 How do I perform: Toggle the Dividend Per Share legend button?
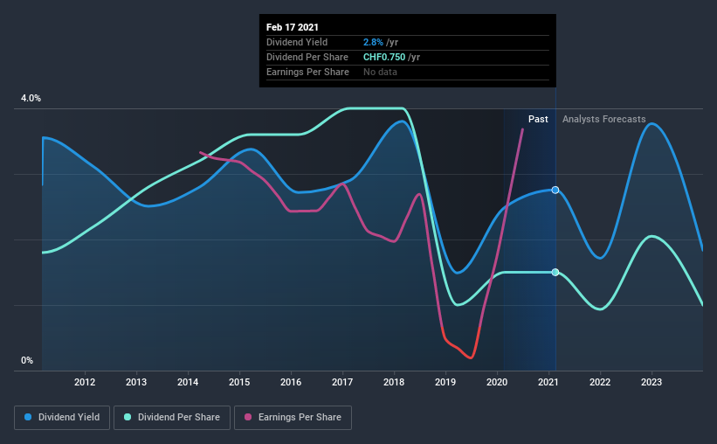(x=172, y=418)
